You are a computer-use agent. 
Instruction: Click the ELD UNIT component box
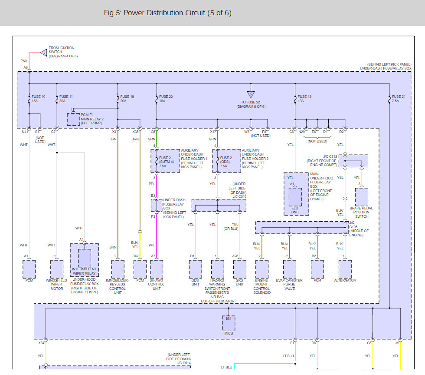coord(295,197)
